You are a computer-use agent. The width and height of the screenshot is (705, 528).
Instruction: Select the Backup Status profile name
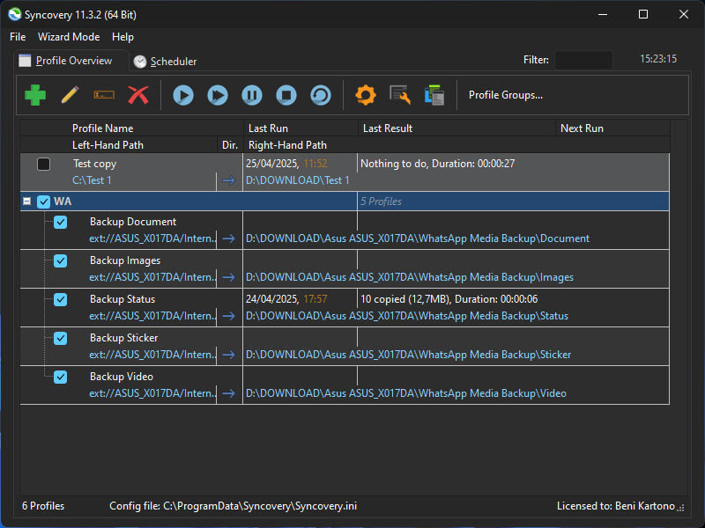tap(122, 299)
